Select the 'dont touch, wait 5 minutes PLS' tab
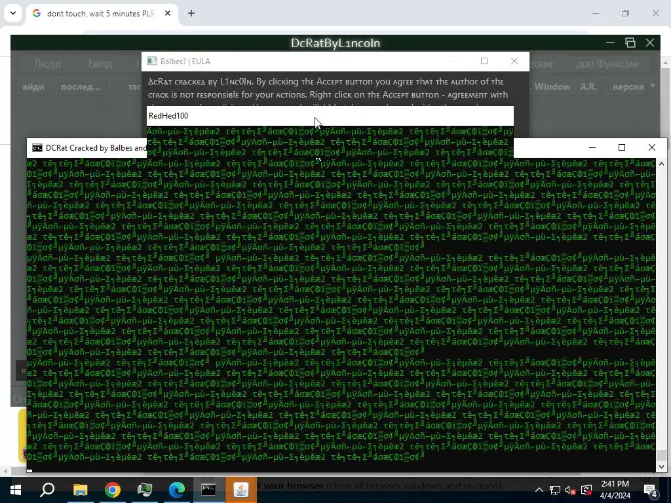 101,14
